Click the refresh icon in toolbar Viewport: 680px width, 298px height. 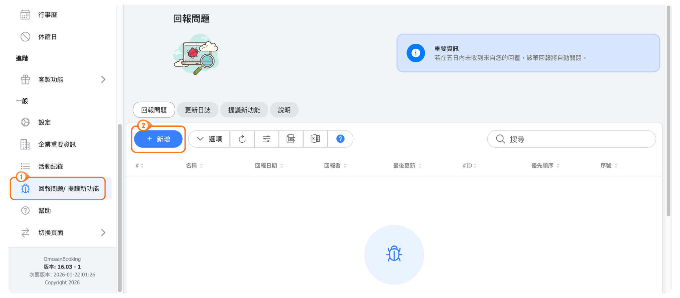pyautogui.click(x=242, y=139)
